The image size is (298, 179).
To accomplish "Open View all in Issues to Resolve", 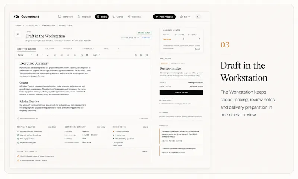I will pos(144,152).
